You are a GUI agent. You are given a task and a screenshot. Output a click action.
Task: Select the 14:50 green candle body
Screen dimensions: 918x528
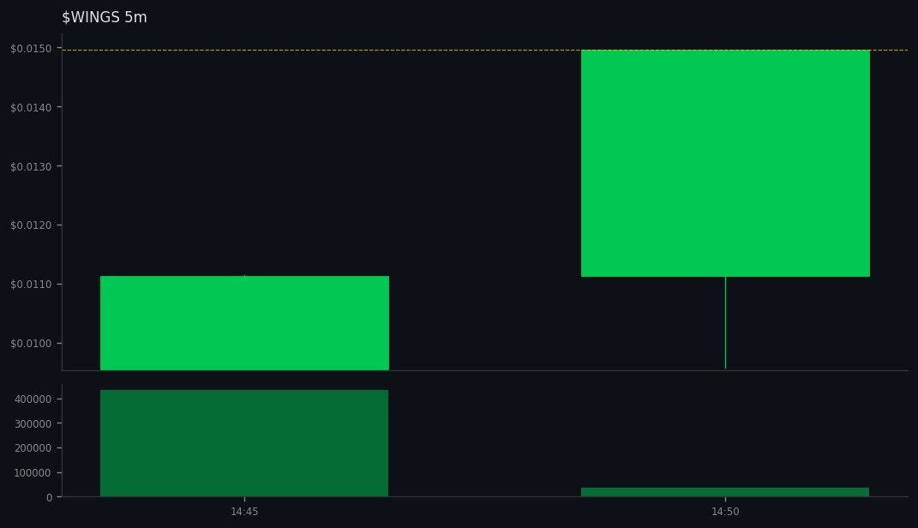[x=725, y=163]
